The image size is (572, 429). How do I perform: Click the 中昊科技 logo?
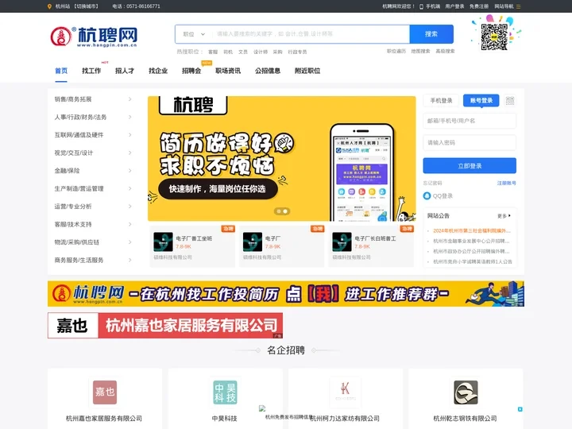[x=225, y=392]
